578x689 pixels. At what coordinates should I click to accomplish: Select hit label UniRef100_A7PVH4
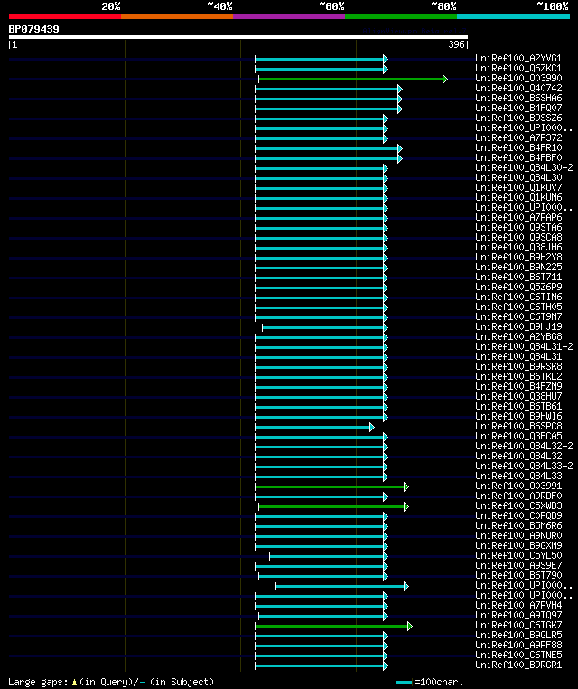click(x=518, y=605)
